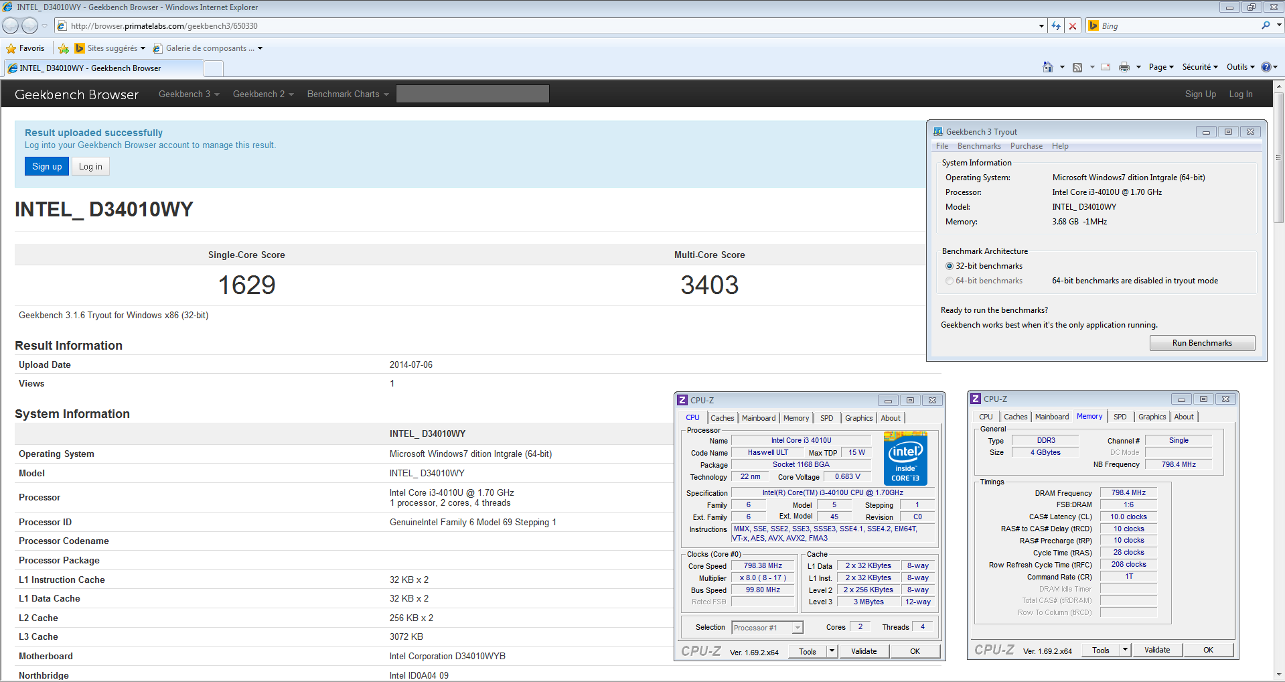Click Run Benchmarks button

[x=1202, y=343]
